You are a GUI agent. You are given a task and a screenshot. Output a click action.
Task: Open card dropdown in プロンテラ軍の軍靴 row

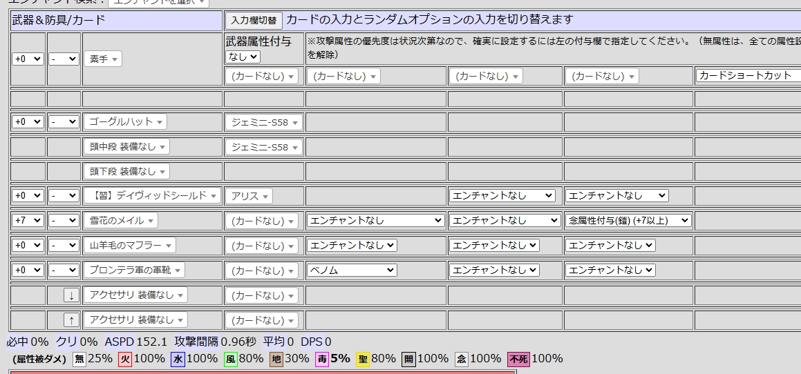coord(261,270)
